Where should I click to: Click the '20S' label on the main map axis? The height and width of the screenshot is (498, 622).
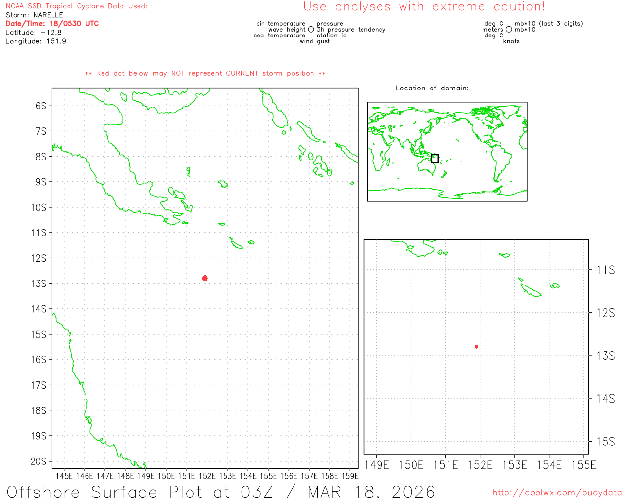[x=38, y=462]
